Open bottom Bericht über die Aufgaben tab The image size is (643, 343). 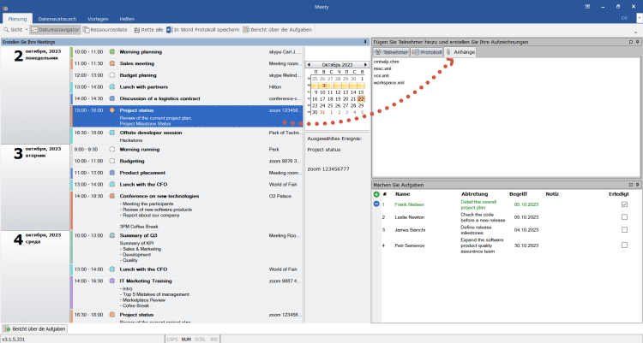35,328
